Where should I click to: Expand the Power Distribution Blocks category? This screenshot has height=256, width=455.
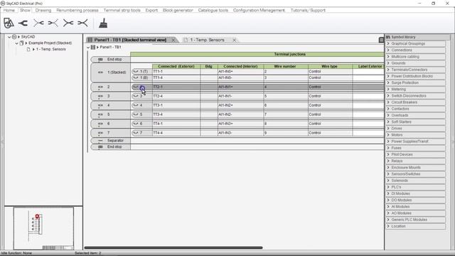click(x=388, y=76)
